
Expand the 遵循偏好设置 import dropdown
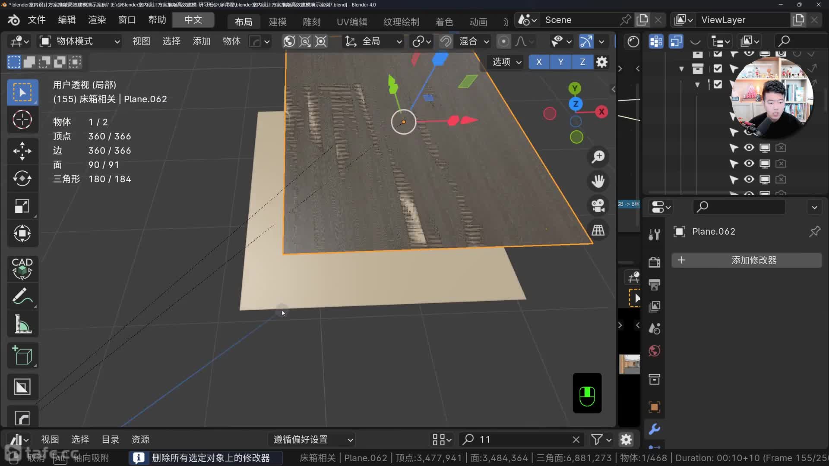313,439
